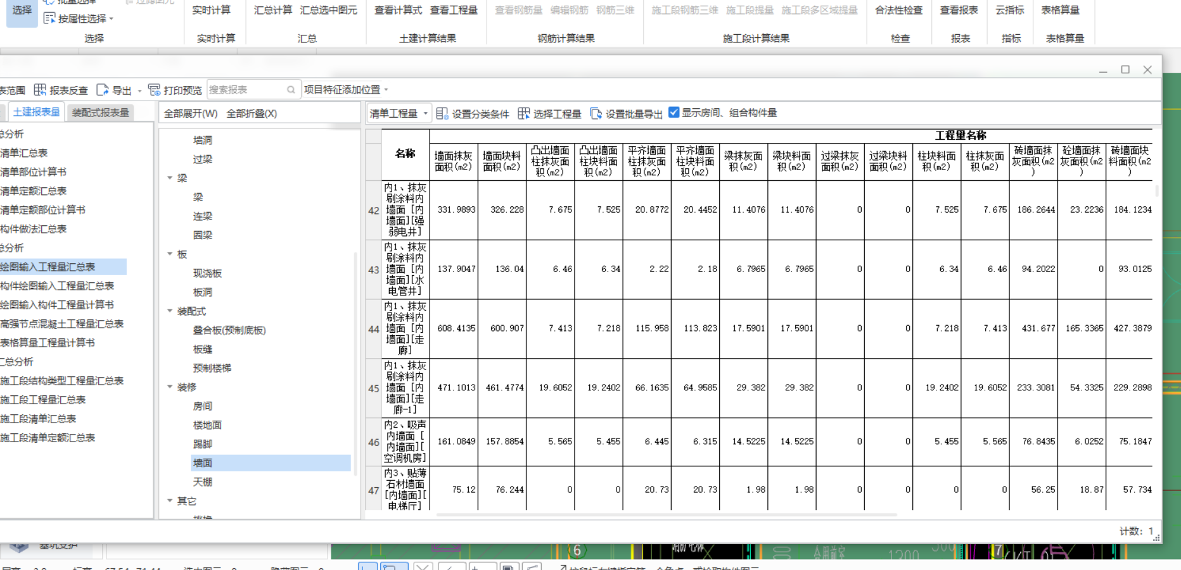The image size is (1181, 570).
Task: Click 汇总选中图元 in ribbon
Action: [328, 10]
